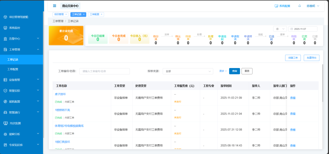The image size is (329, 154).
Task: Click the 告警中心 alarm icon
Action: pyautogui.click(x=5, y=39)
